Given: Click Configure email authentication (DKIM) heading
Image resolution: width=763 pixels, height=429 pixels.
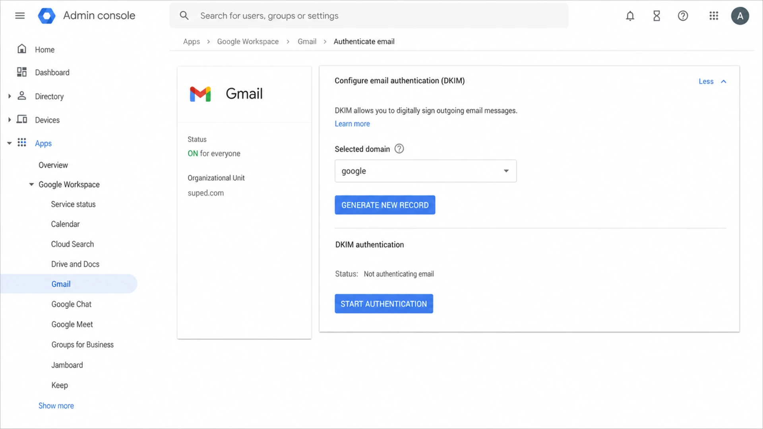Looking at the screenshot, I should point(399,81).
